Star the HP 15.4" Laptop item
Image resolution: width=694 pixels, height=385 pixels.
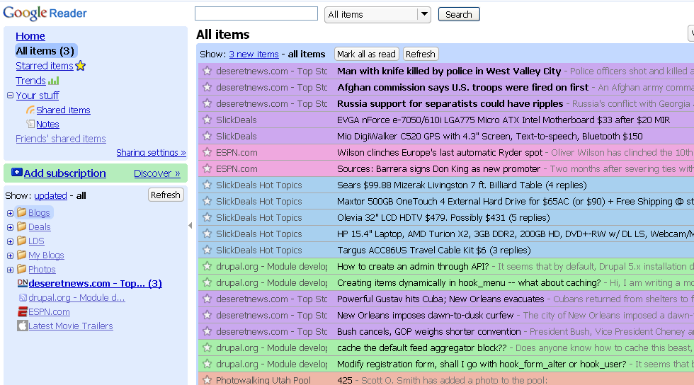(x=207, y=234)
